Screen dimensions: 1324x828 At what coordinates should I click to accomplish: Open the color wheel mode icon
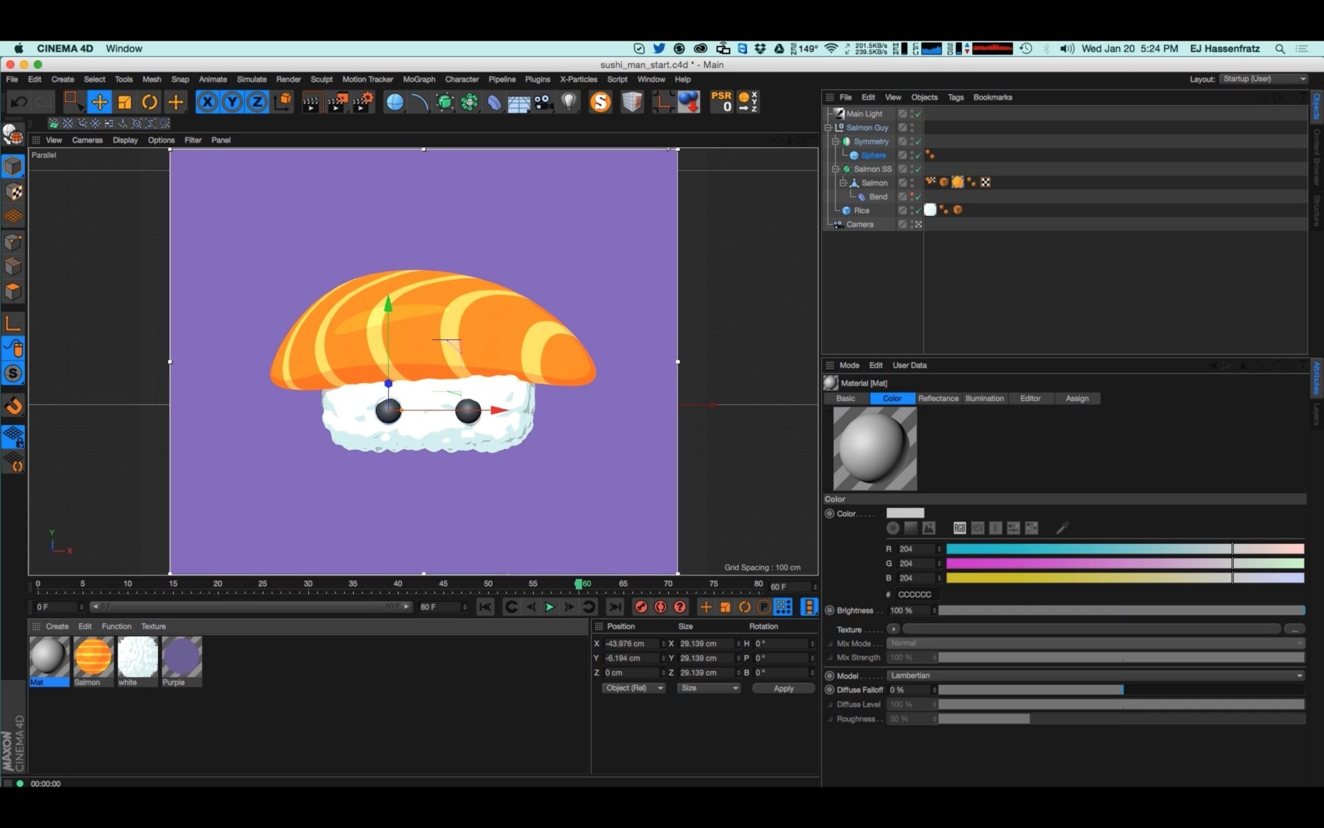pos(893,528)
